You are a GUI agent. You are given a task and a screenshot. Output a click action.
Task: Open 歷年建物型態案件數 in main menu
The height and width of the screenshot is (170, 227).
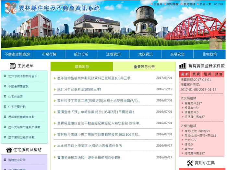click(x=21, y=137)
